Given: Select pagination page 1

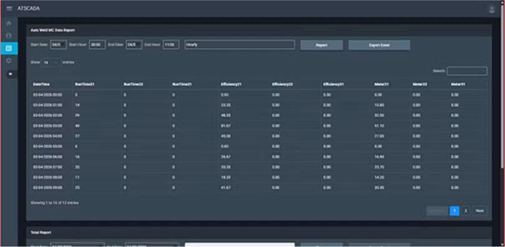Looking at the screenshot, I should coord(454,211).
